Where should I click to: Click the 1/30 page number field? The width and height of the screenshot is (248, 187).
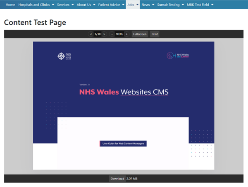point(98,34)
